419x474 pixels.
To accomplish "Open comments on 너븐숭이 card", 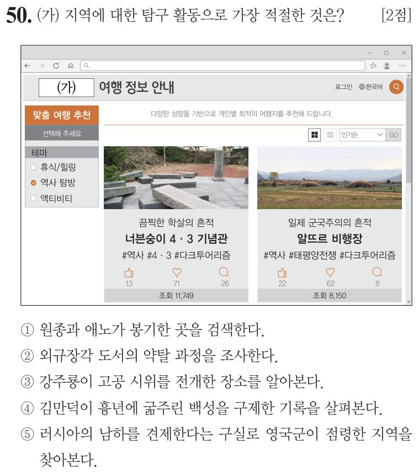I will pyautogui.click(x=224, y=273).
